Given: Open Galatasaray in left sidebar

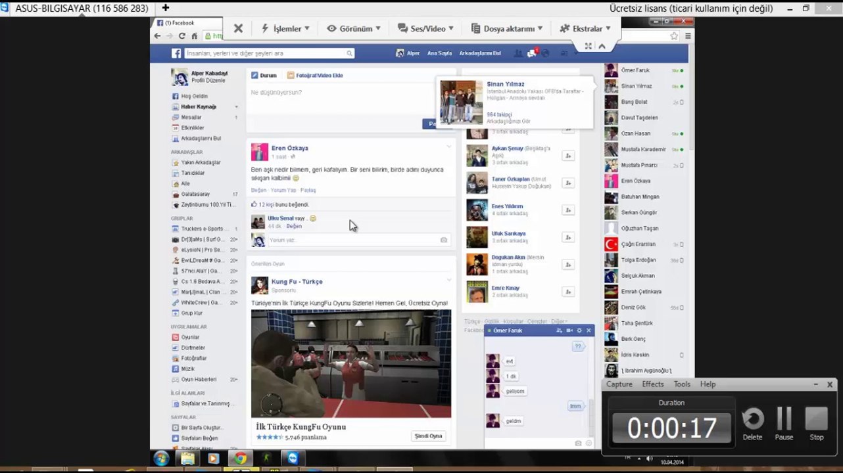Looking at the screenshot, I should pos(195,194).
